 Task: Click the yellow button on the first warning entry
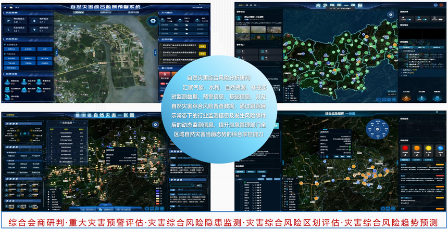tap(202, 46)
